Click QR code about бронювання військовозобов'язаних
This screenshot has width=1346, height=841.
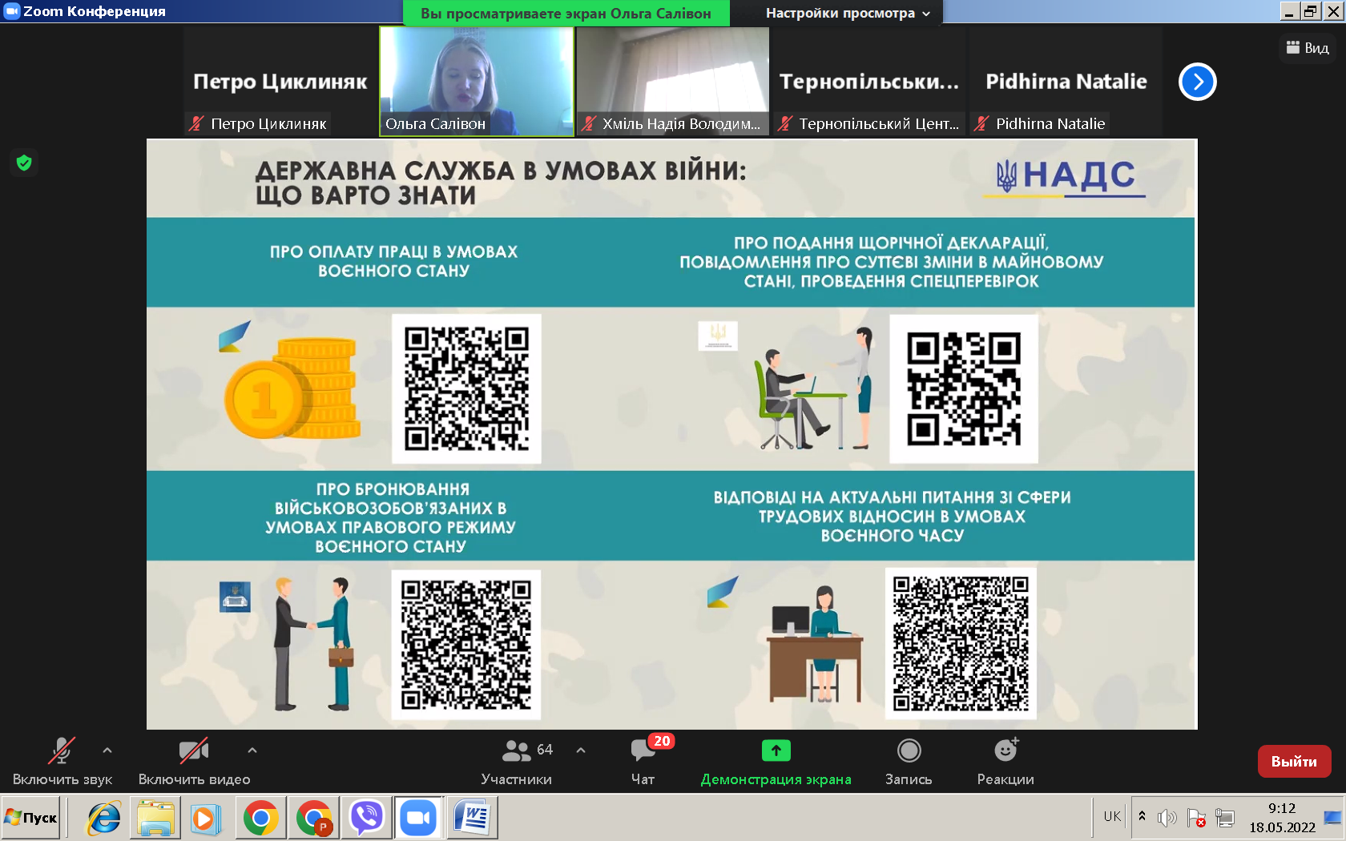coord(466,645)
